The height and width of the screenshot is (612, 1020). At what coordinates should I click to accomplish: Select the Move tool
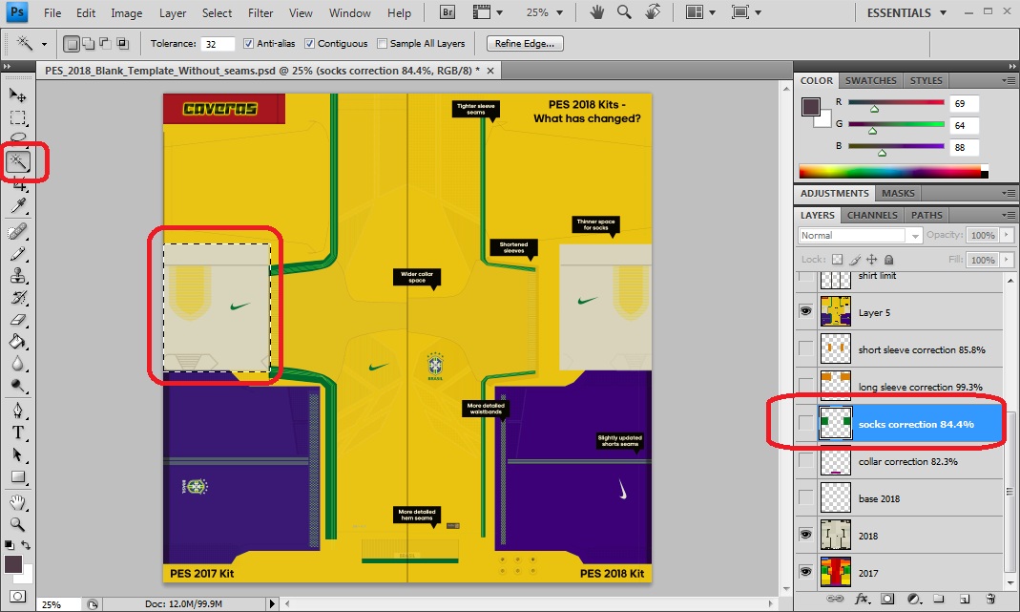pos(17,95)
